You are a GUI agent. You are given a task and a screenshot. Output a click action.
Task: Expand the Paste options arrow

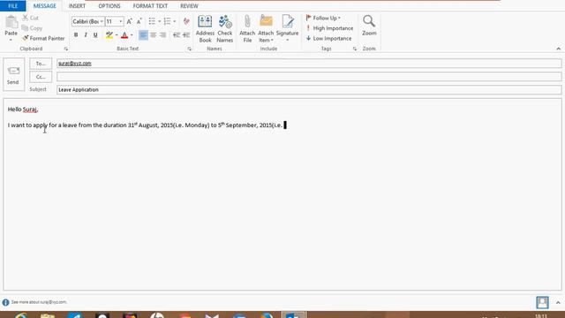[11, 40]
